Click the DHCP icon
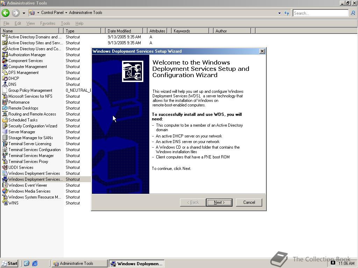Screen dimensions: 358x268 click(5, 78)
